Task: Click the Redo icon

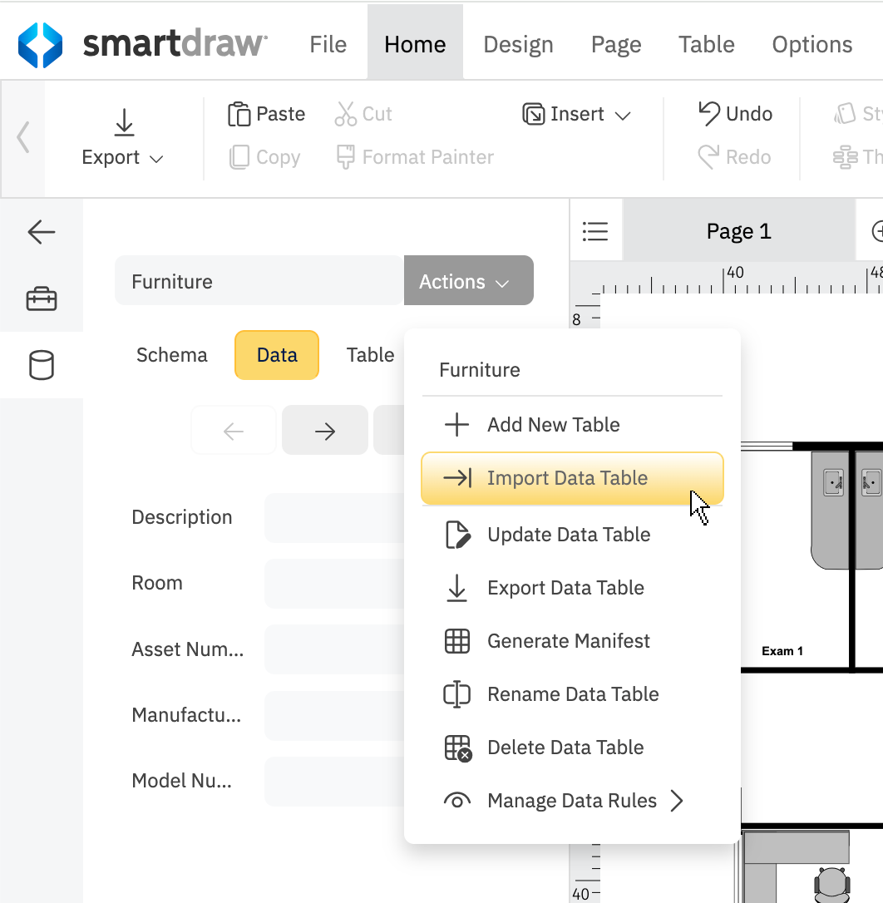Action: click(x=711, y=156)
